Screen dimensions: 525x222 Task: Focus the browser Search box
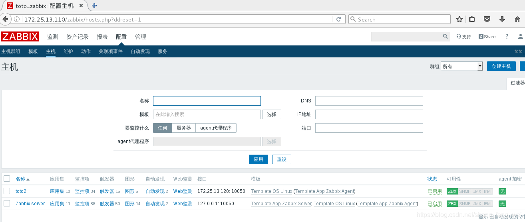(x=400, y=19)
